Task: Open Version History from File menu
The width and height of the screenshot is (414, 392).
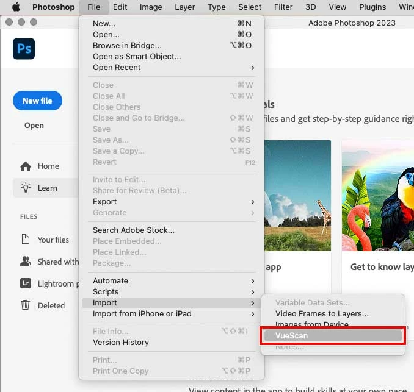Action: pyautogui.click(x=172, y=343)
